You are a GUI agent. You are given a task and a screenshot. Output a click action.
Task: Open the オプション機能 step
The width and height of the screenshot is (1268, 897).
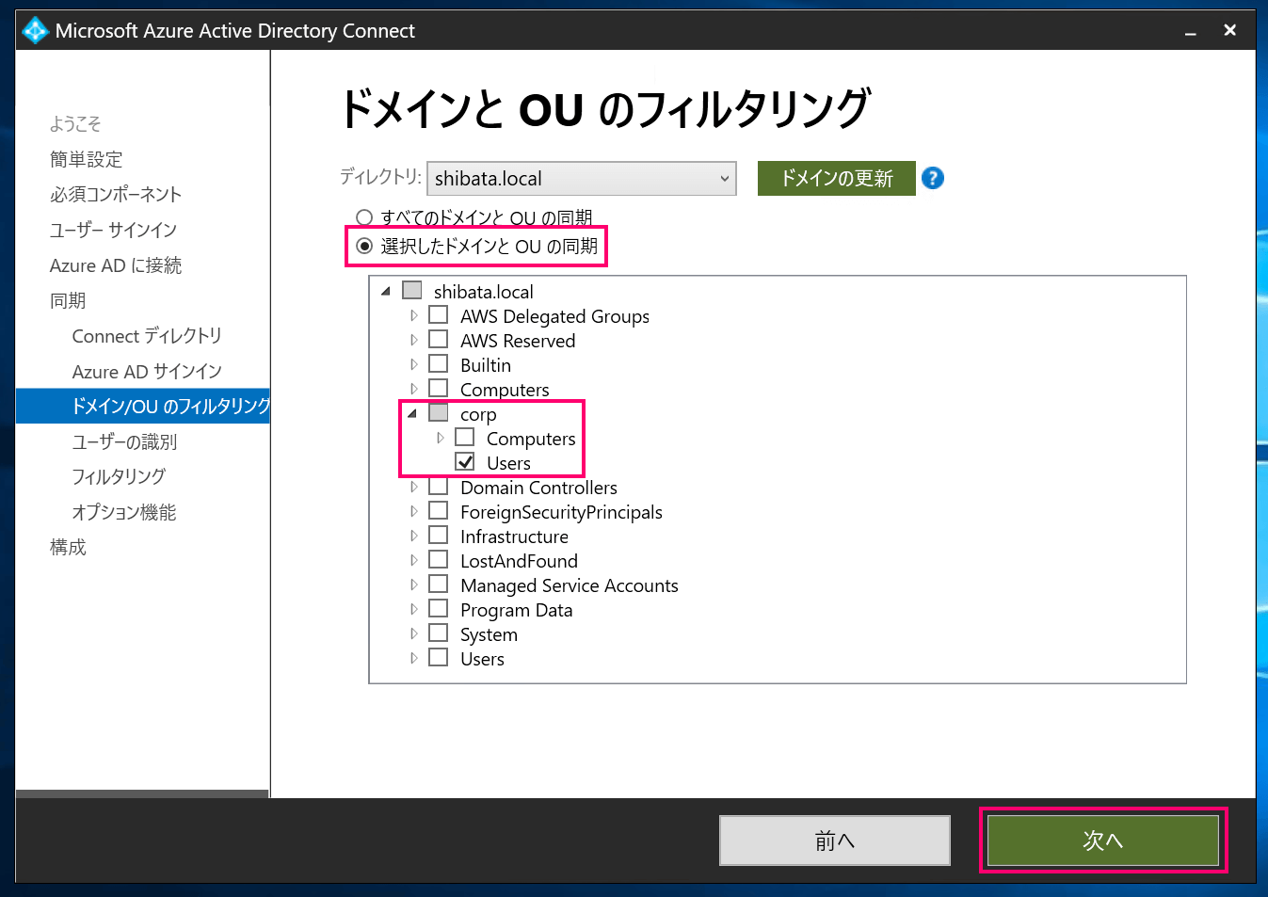[124, 512]
